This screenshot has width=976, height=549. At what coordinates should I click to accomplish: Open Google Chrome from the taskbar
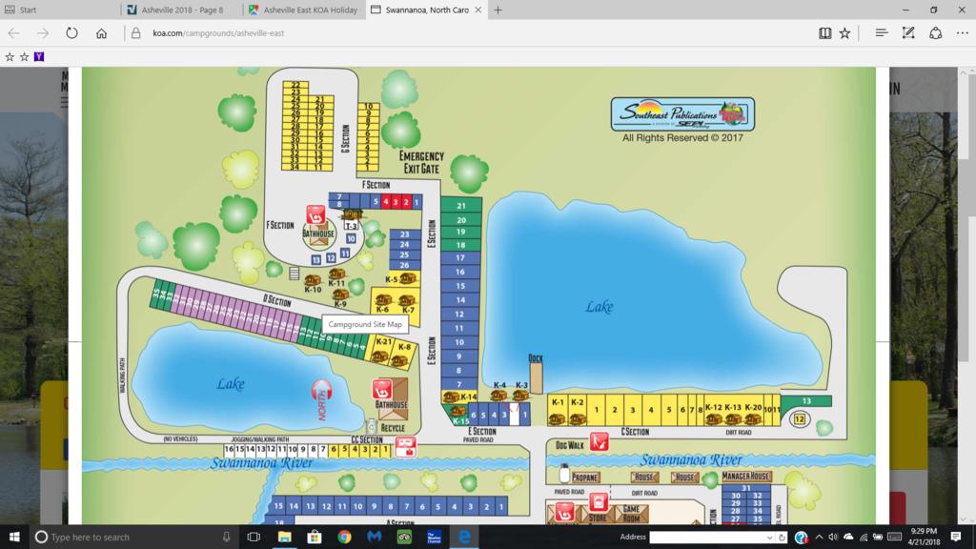pos(344,538)
